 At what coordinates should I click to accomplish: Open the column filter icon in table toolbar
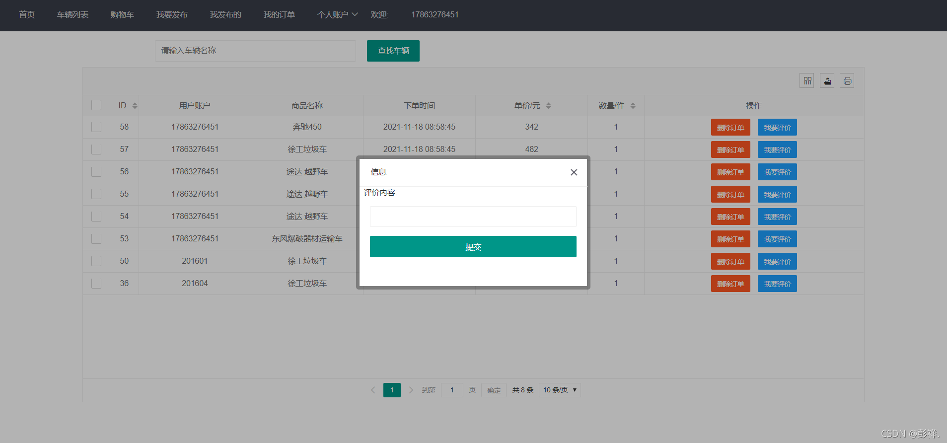(x=807, y=80)
